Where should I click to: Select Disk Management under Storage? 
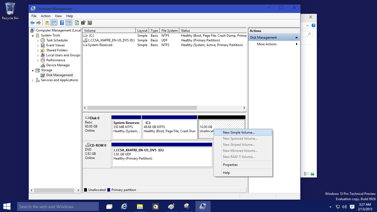coord(60,75)
